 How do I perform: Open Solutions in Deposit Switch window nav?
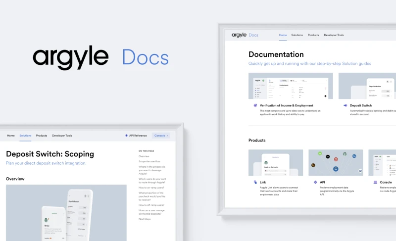25,136
